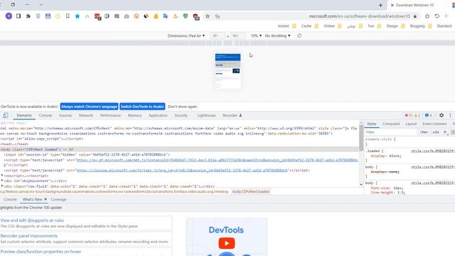Open the Coverage drawer tab
Image resolution: width=455 pixels, height=256 pixels.
58,199
